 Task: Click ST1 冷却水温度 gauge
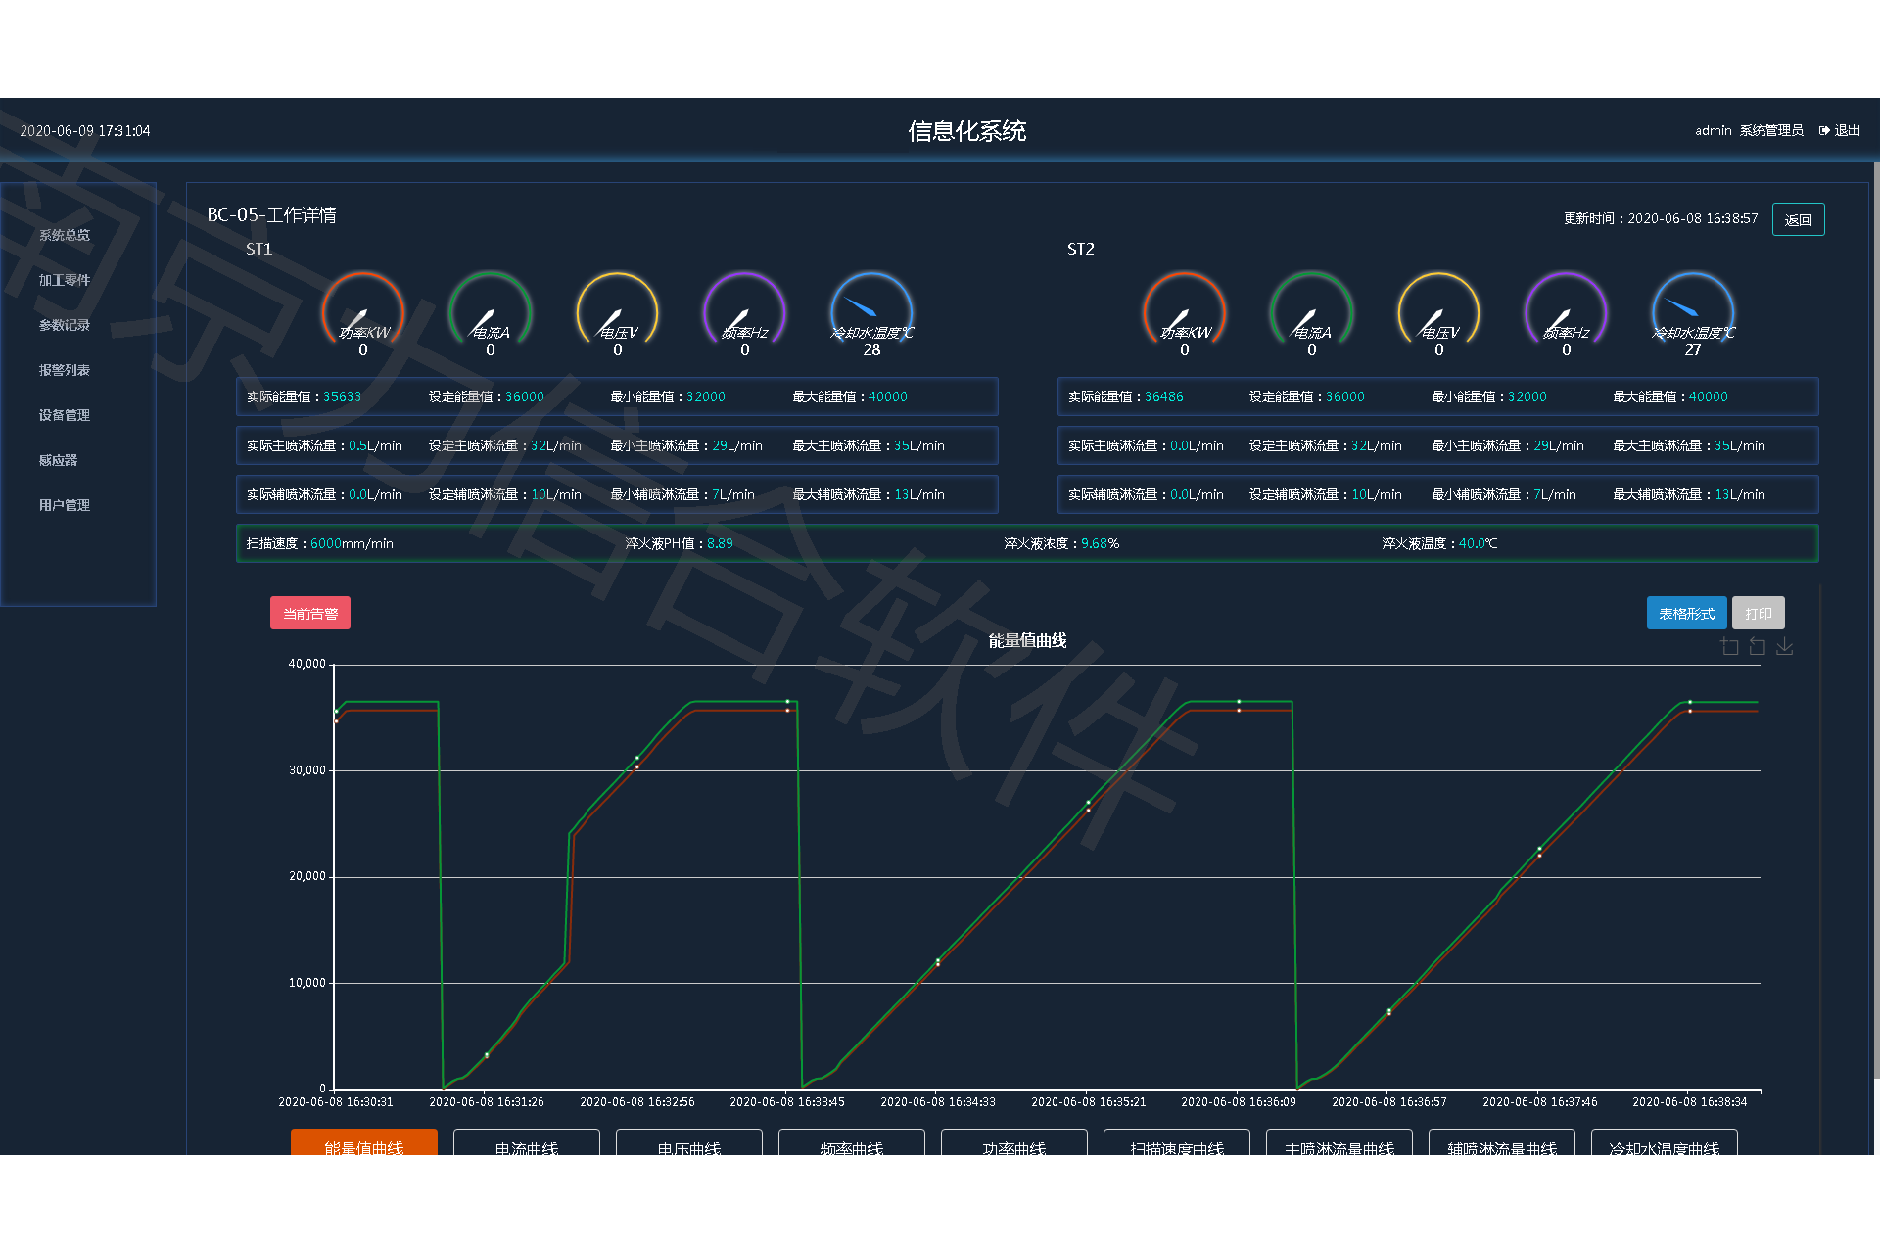pyautogui.click(x=871, y=312)
